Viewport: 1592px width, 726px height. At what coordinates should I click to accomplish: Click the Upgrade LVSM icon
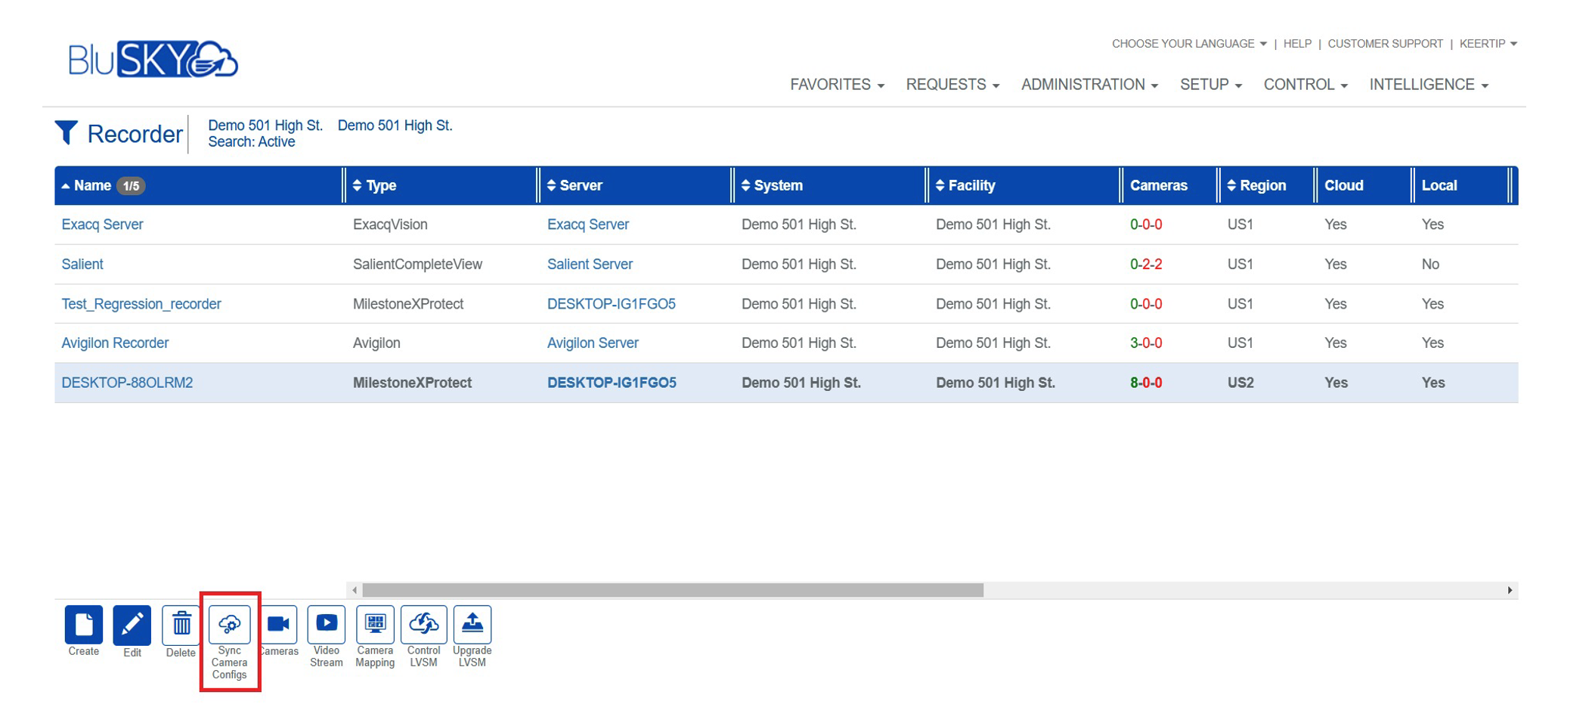click(x=472, y=625)
